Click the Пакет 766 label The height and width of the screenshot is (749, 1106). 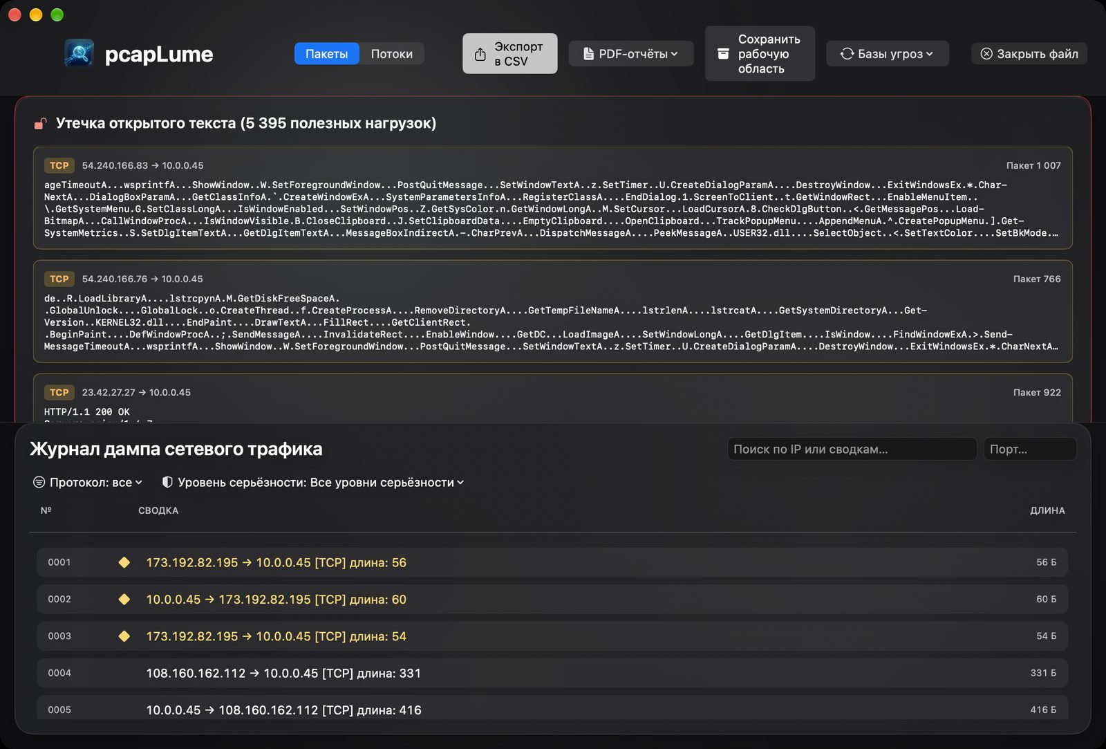(x=1037, y=279)
